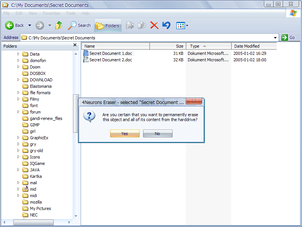Open the View menu

click(33, 13)
